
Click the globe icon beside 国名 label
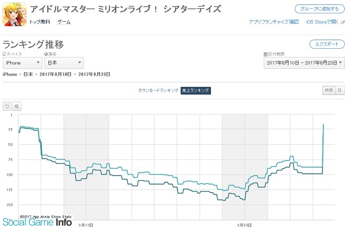(46, 54)
